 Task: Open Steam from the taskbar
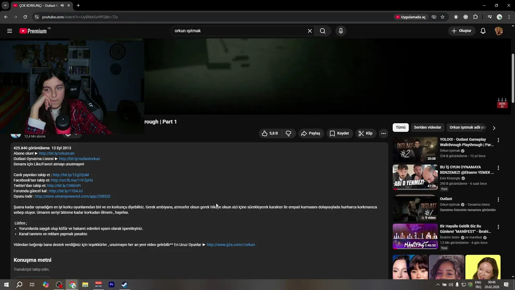coord(125,285)
